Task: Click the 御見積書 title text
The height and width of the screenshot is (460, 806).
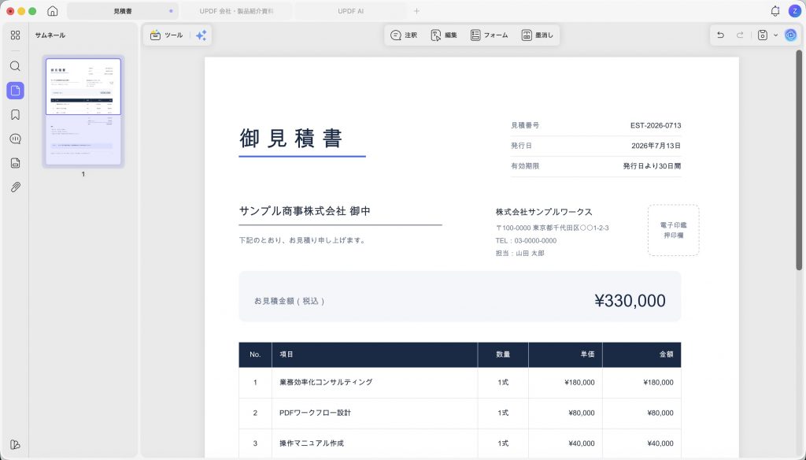Action: pyautogui.click(x=291, y=139)
